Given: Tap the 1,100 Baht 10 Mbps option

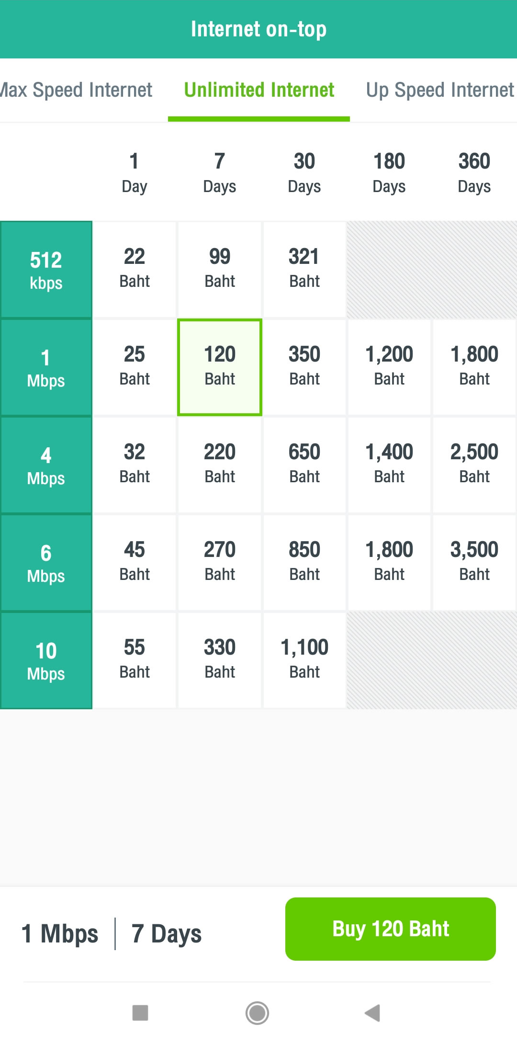Looking at the screenshot, I should (x=304, y=660).
